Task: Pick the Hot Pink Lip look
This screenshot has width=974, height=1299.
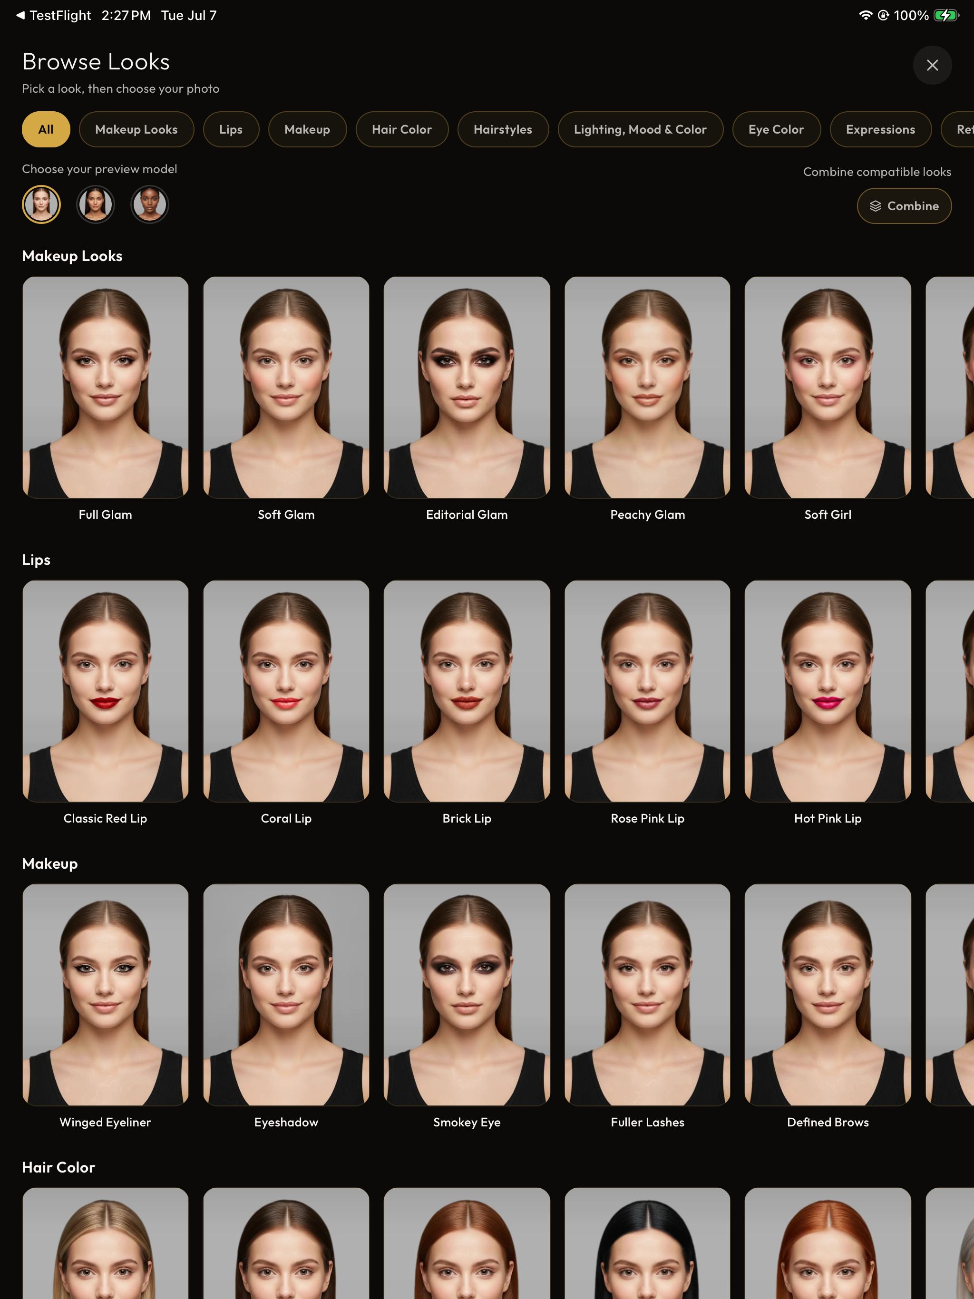Action: tap(828, 691)
